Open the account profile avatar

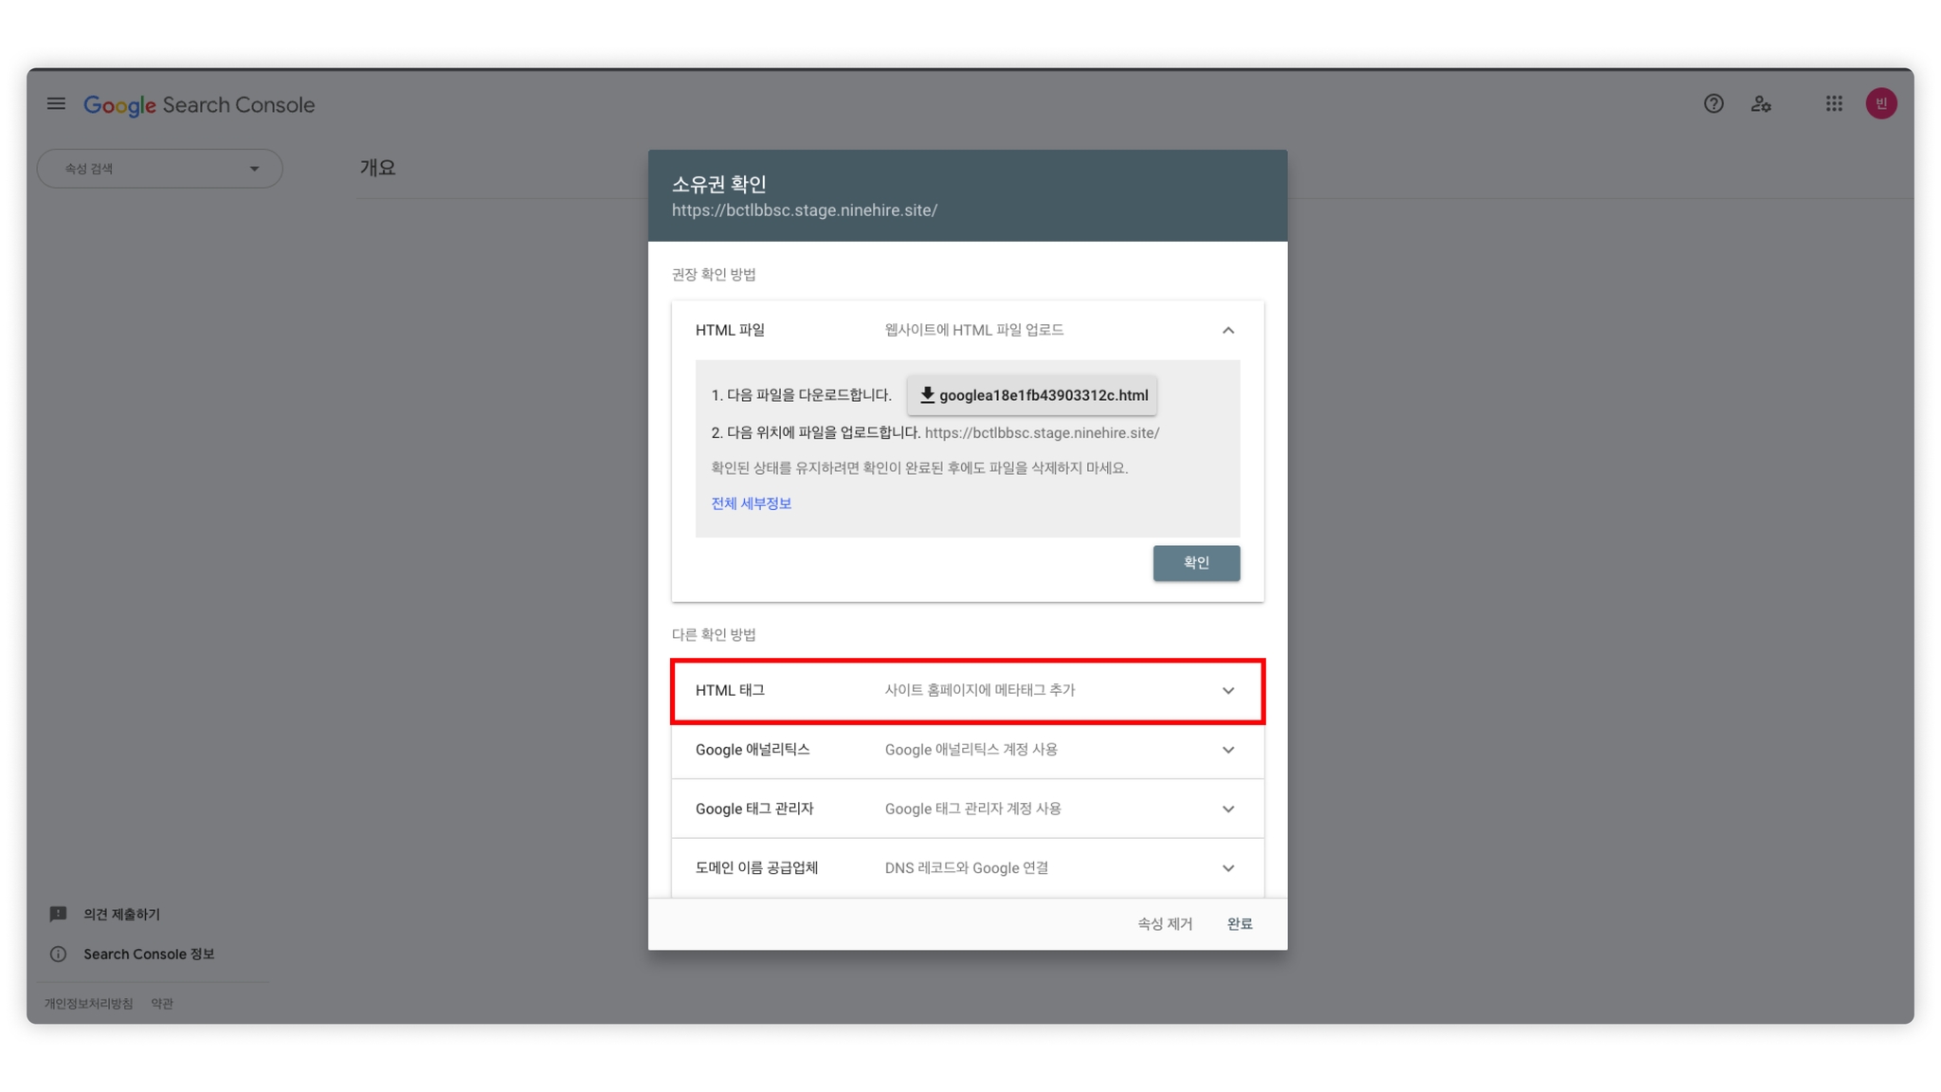pos(1880,103)
